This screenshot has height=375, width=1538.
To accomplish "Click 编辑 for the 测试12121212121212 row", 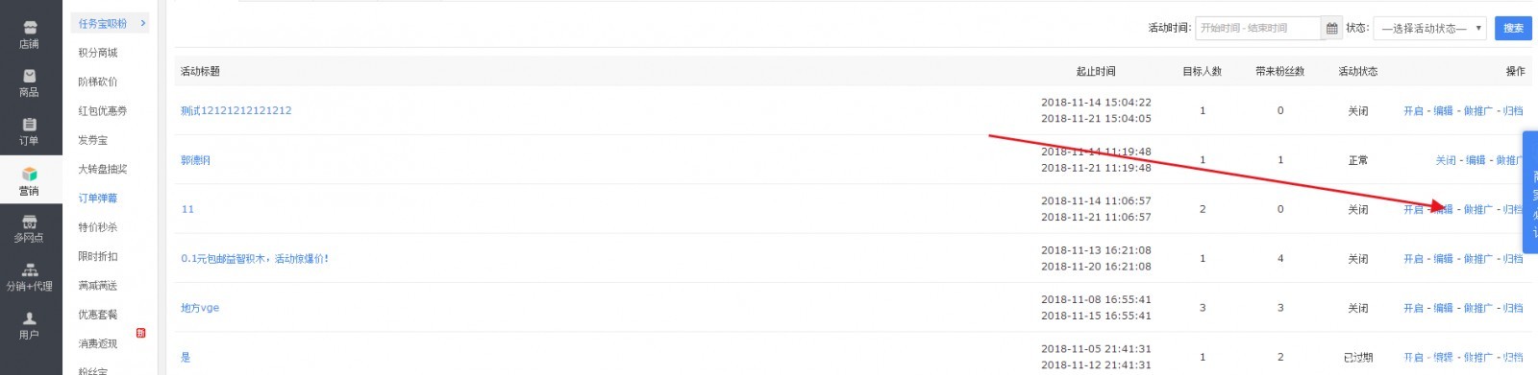I will (1444, 111).
